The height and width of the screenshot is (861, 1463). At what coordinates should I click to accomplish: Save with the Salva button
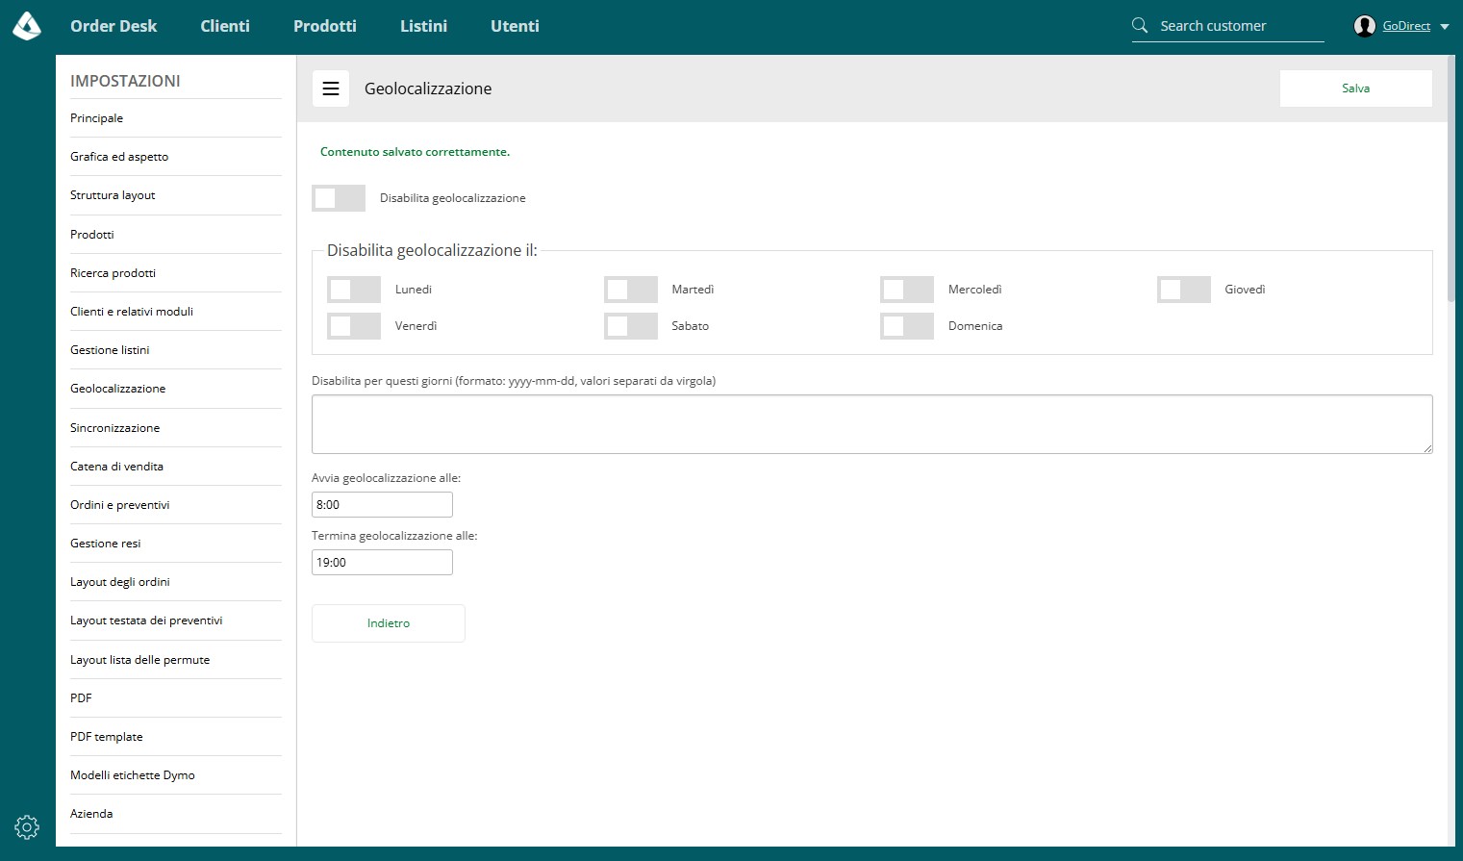point(1356,89)
